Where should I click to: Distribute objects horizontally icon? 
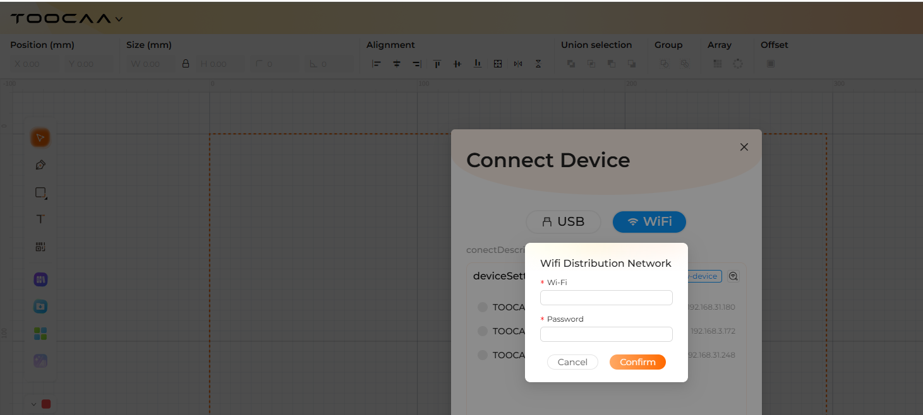coord(518,64)
